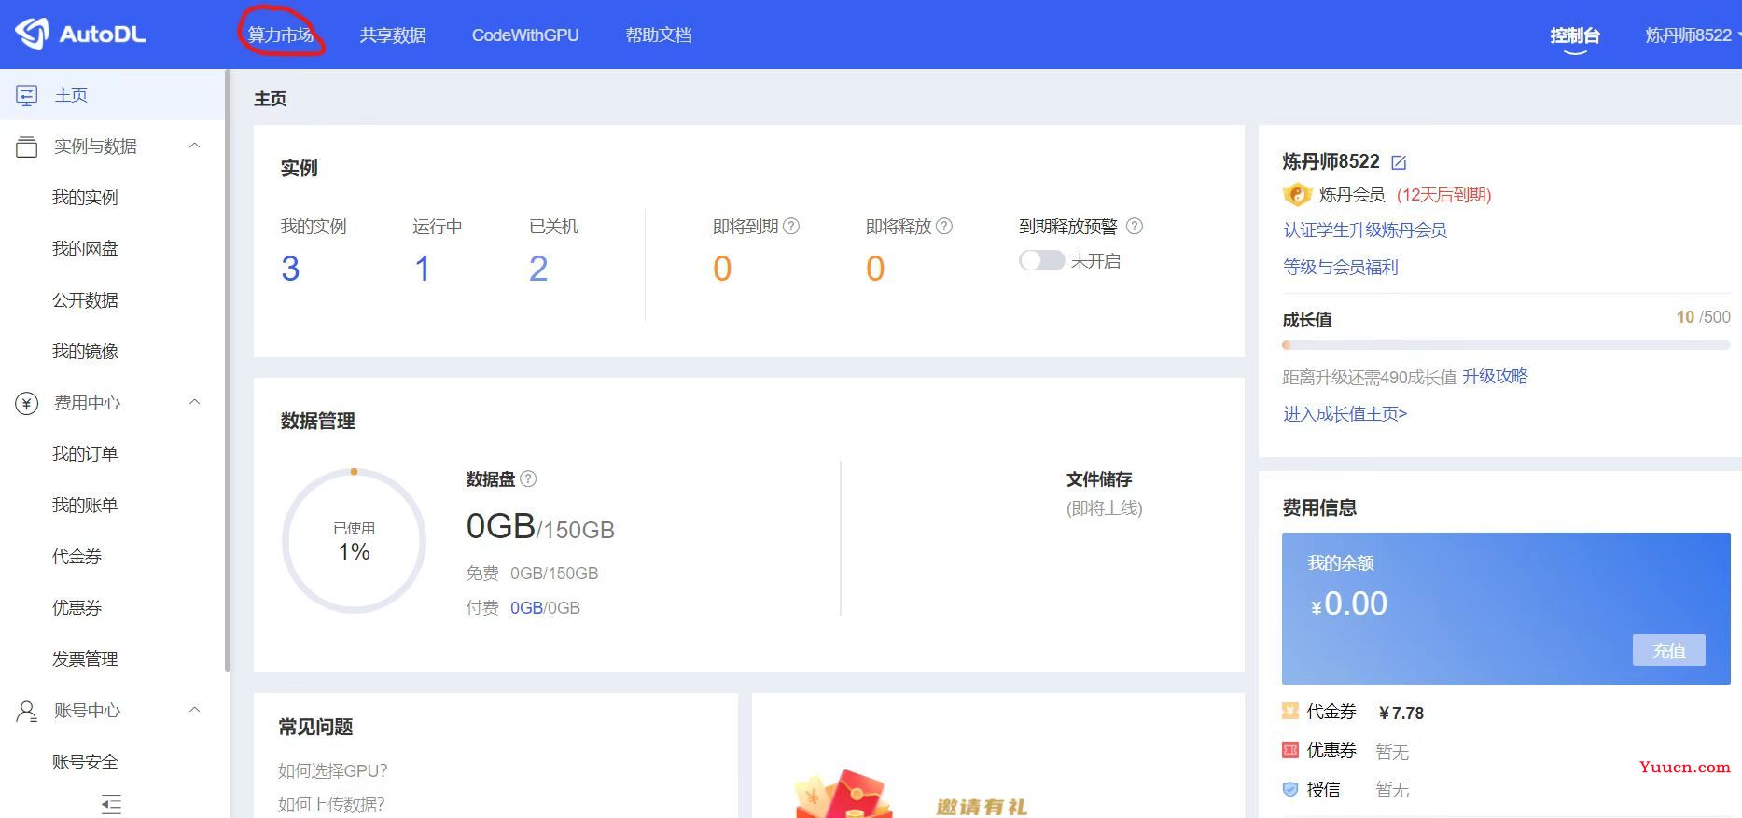The width and height of the screenshot is (1742, 818).
Task: Click help icon next to 即将释放
Action: (x=944, y=227)
